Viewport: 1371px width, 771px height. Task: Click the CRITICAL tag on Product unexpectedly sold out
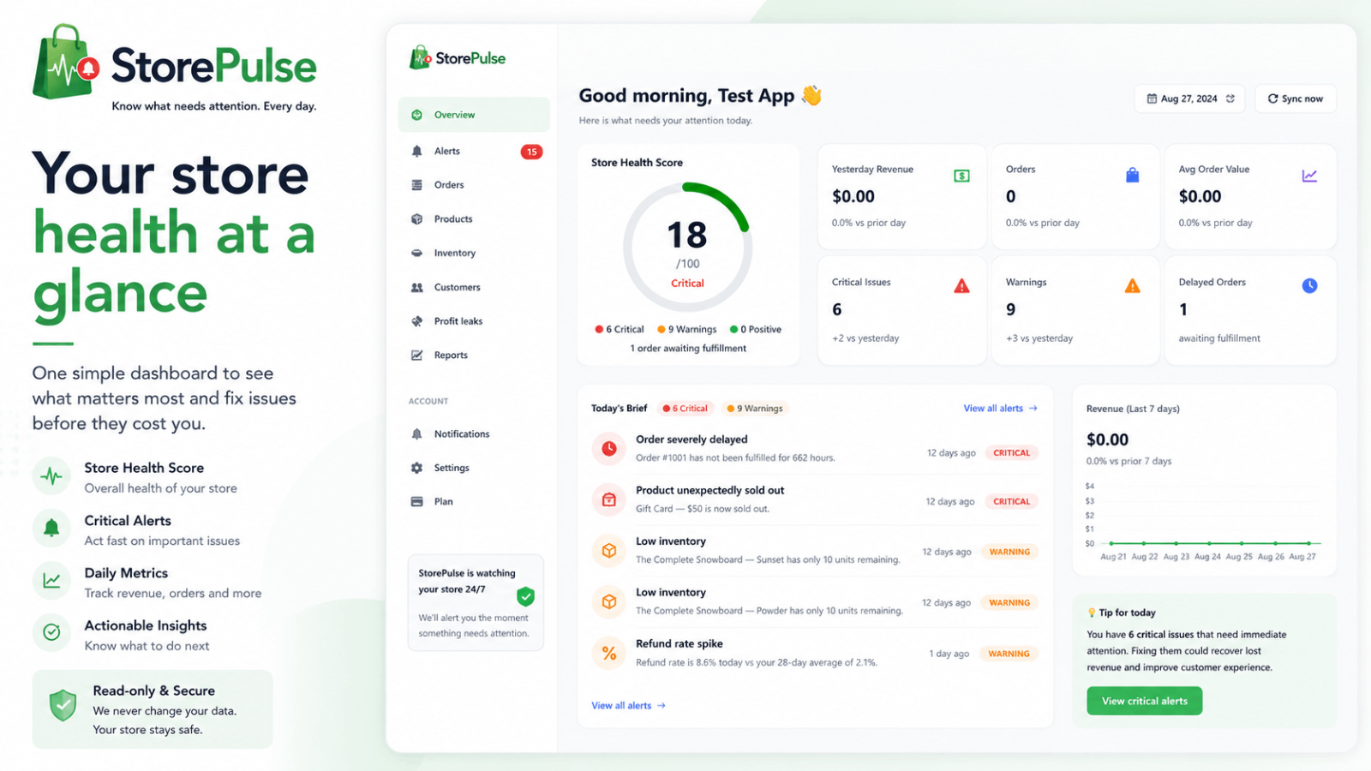(x=1011, y=502)
